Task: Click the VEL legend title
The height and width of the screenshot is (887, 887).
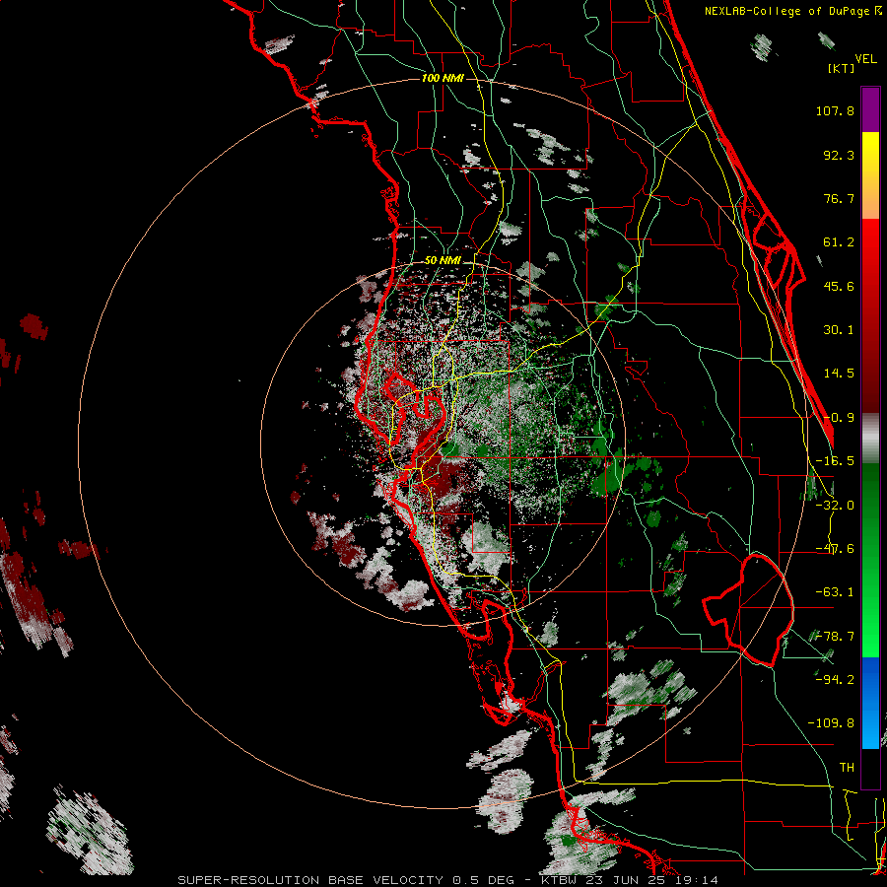Action: [x=865, y=58]
